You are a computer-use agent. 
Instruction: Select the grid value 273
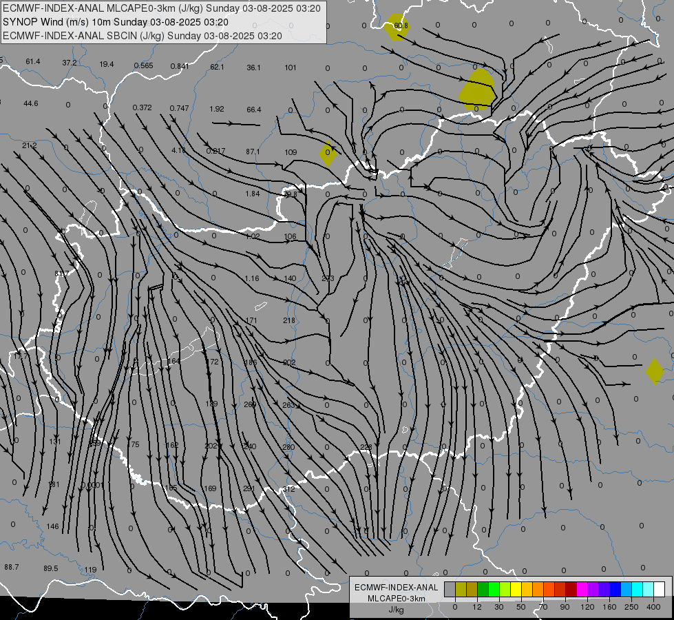(x=328, y=278)
